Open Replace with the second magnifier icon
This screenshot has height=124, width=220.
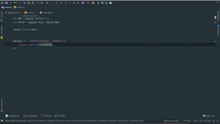pyautogui.click(x=42, y=3)
